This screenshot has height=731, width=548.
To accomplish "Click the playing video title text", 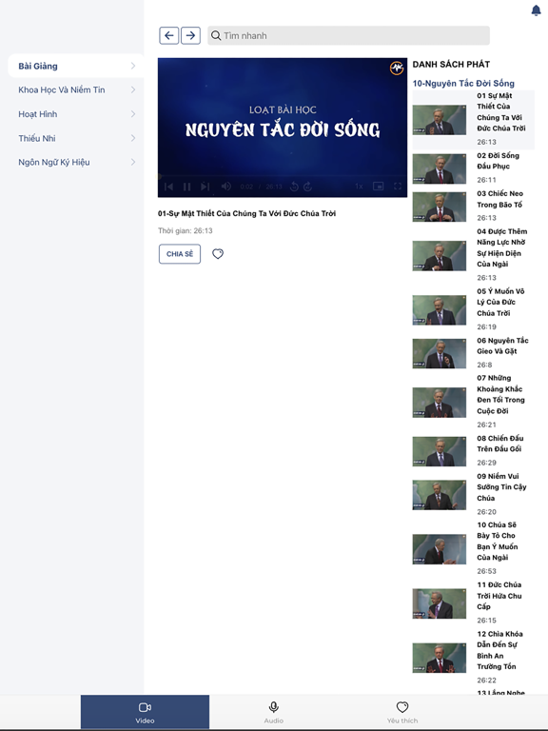I will (x=247, y=213).
